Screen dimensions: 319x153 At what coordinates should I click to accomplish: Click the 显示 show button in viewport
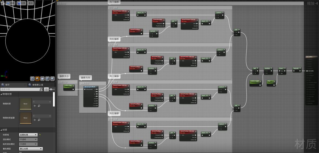click(31, 3)
